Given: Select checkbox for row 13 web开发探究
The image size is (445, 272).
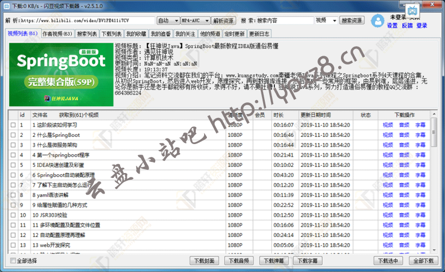Looking at the screenshot, I should 13,245.
